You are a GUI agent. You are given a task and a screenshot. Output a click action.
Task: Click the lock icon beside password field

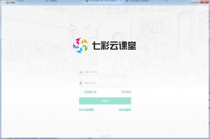click(81, 83)
